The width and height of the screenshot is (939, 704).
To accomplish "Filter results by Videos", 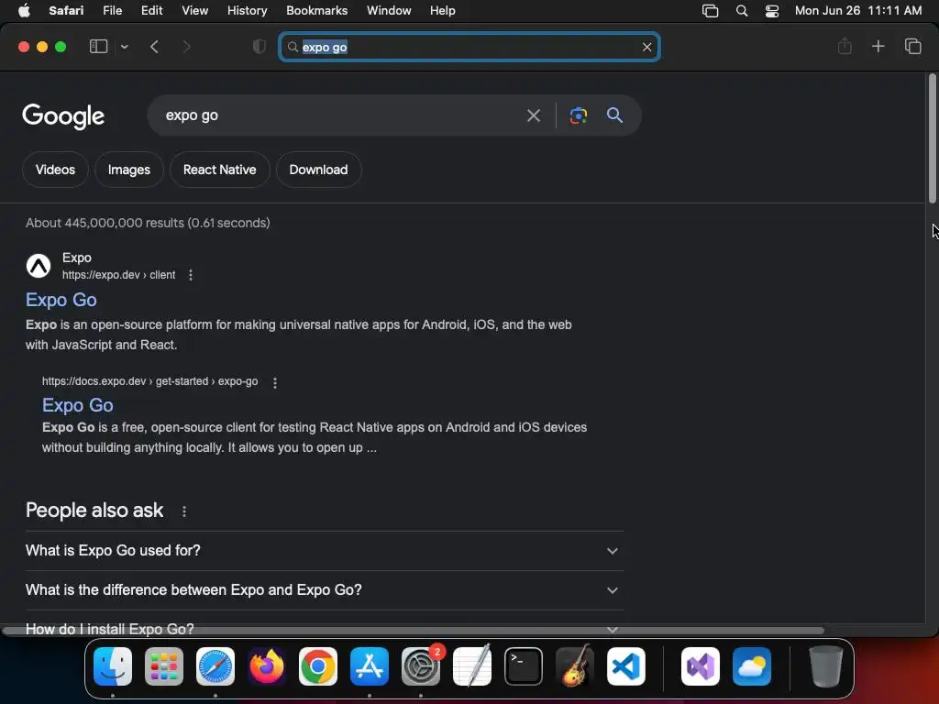I will [55, 170].
